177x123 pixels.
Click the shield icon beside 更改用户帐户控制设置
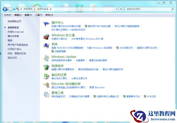pyautogui.click(x=86, y=26)
